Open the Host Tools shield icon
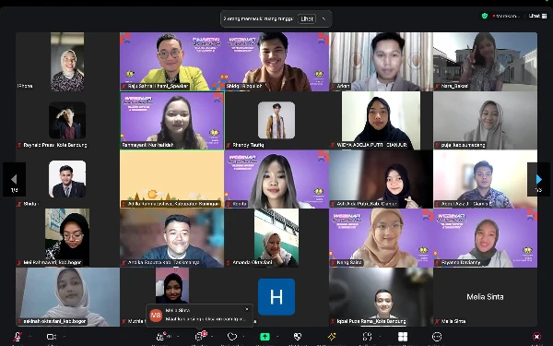The height and width of the screenshot is (346, 553). [x=298, y=337]
